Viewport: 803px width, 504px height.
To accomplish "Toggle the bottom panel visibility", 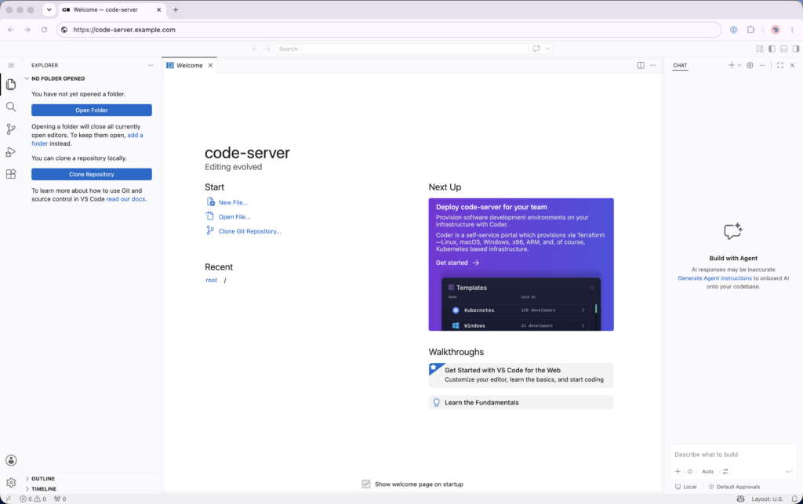I will click(x=783, y=49).
